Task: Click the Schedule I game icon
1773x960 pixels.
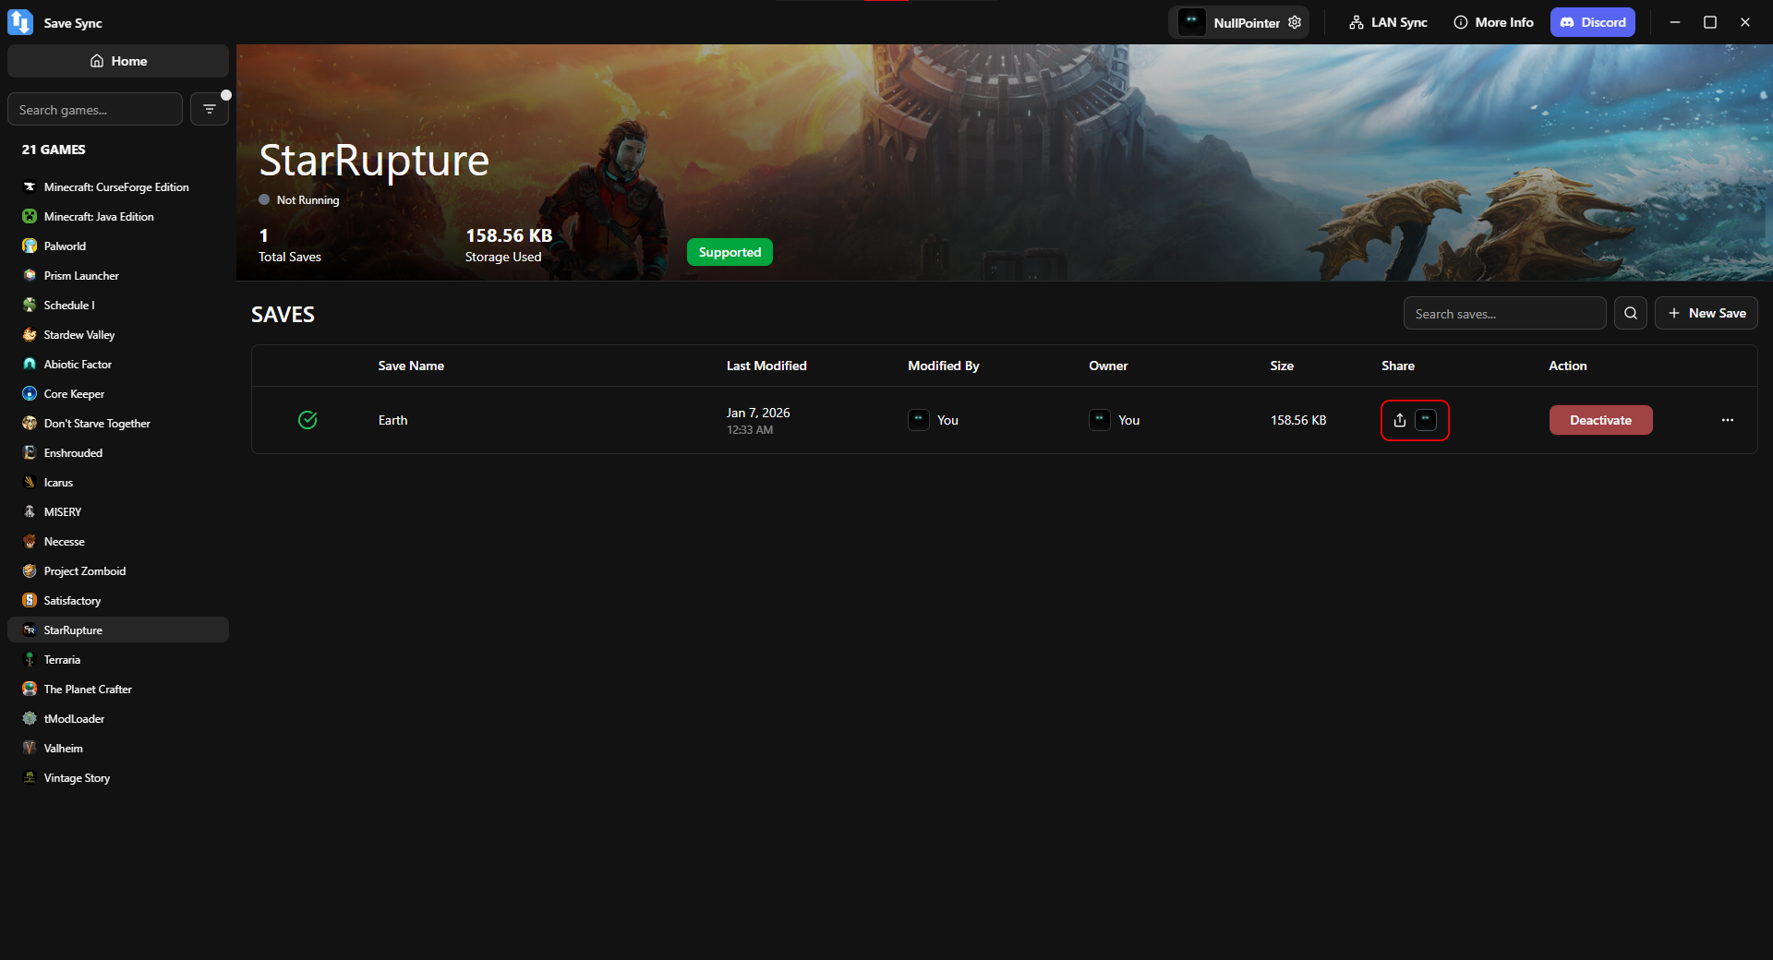Action: pos(30,305)
